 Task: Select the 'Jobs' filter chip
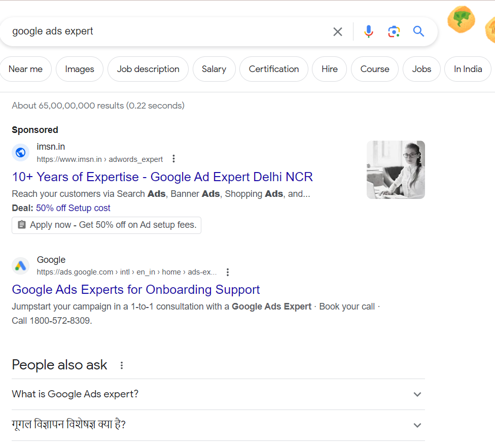pyautogui.click(x=421, y=69)
